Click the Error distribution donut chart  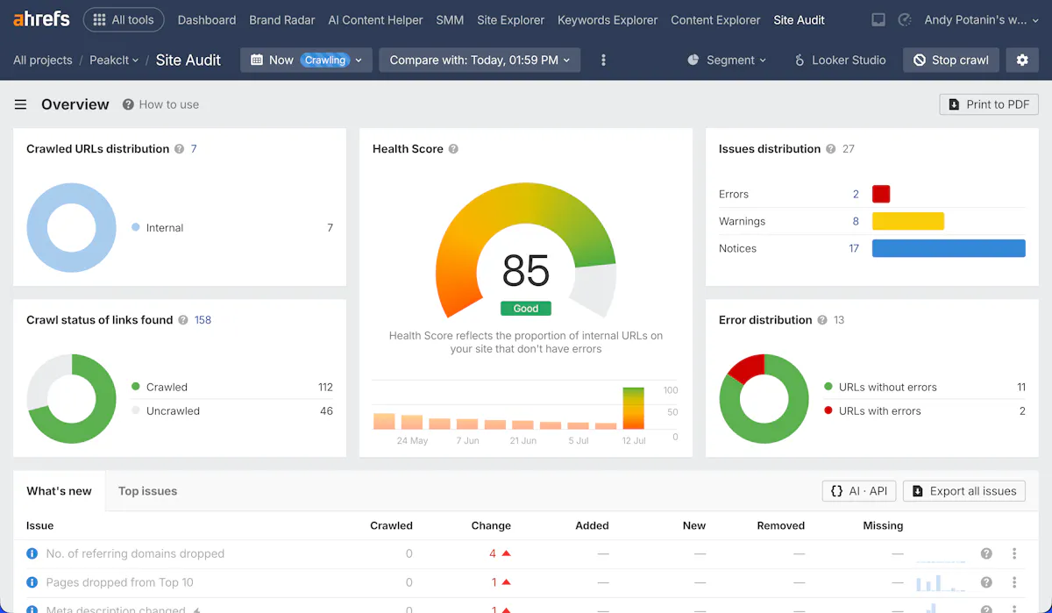tap(764, 399)
